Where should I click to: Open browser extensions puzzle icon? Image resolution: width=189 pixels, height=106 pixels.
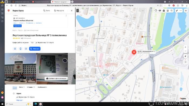pos(178,6)
